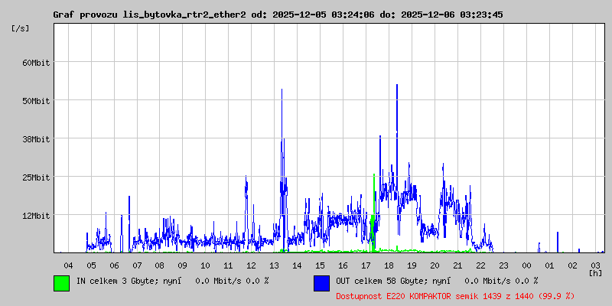Click the 25Mbit y-axis label
This screenshot has height=306, width=612.
click(x=35, y=177)
